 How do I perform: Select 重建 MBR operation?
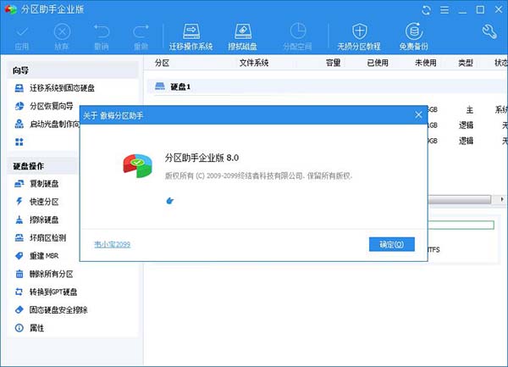[x=36, y=256]
